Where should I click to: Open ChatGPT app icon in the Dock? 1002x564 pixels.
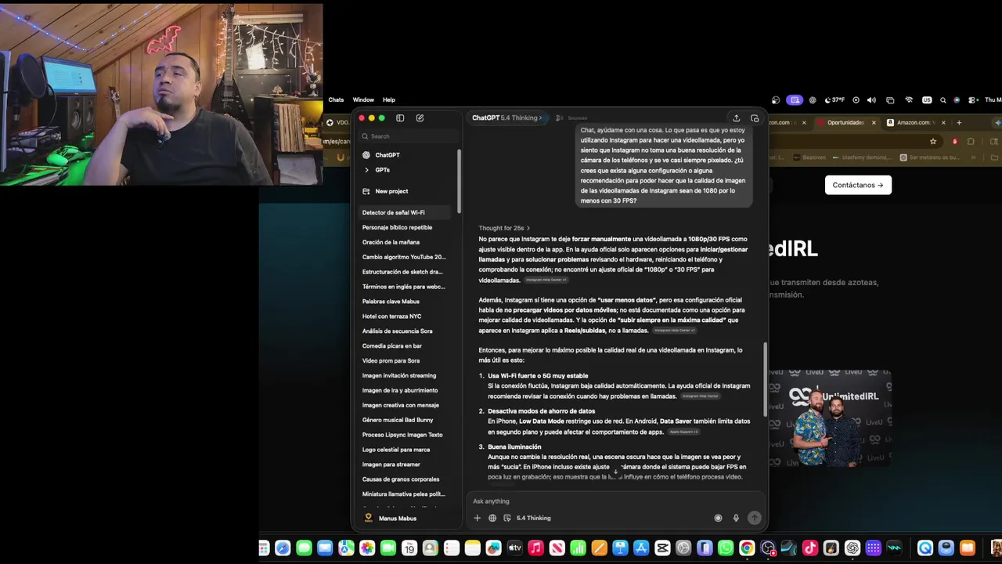tap(852, 548)
